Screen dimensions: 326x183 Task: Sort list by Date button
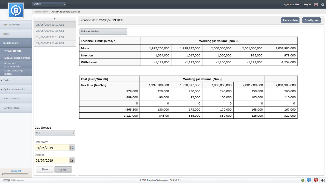(45, 170)
